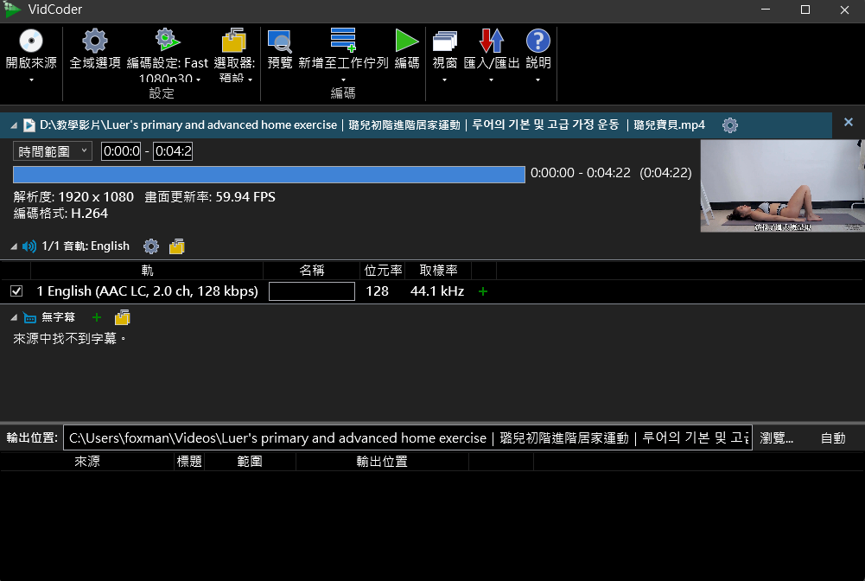The width and height of the screenshot is (865, 581).
Task: Click 取樣率 column header
Action: 438,271
